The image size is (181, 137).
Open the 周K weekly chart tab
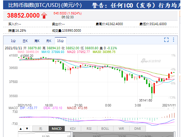(37, 41)
